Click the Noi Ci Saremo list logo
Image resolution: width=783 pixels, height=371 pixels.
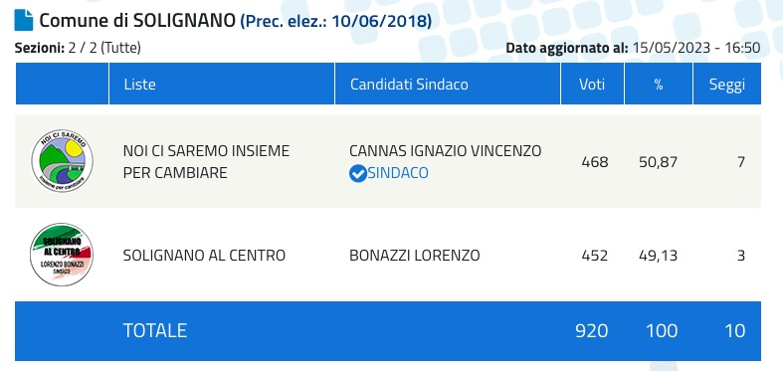click(x=62, y=161)
